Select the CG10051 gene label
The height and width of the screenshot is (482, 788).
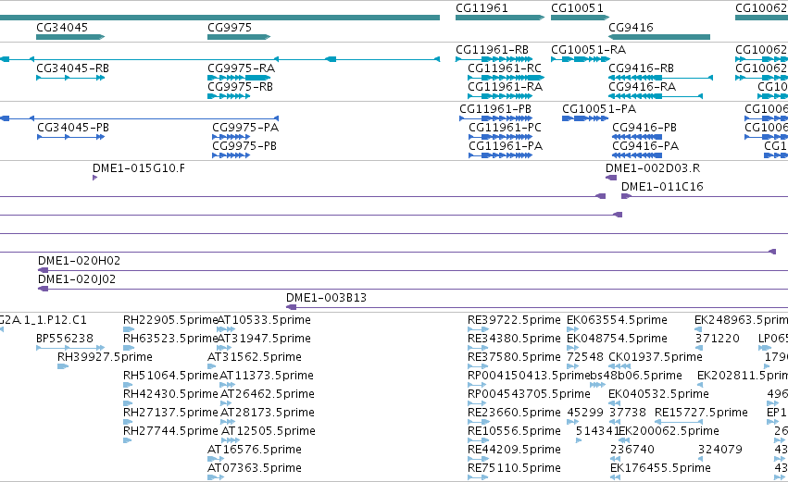point(577,8)
